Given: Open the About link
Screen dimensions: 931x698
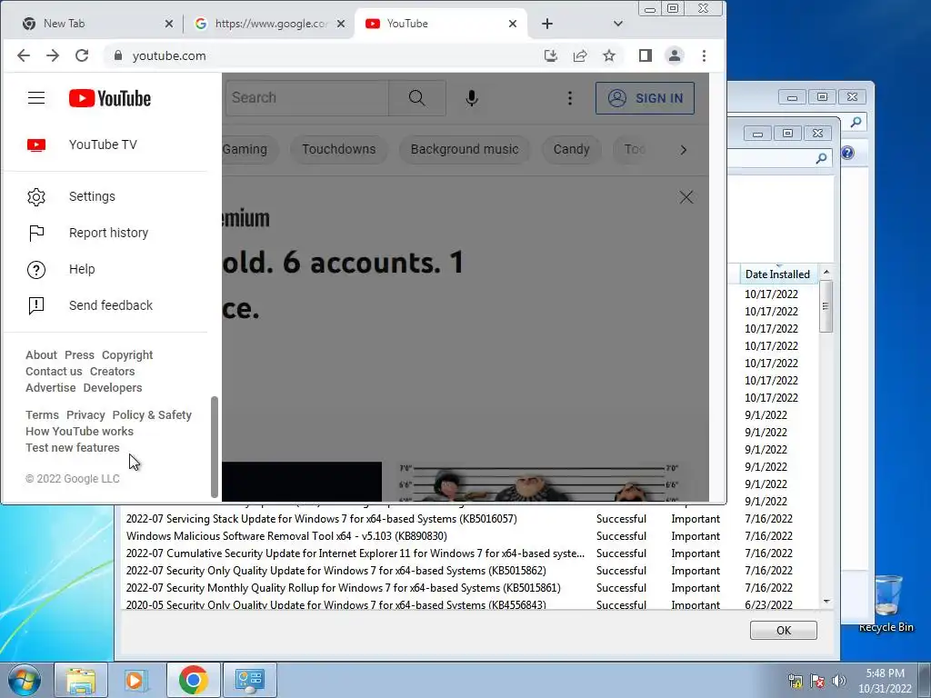Looking at the screenshot, I should (41, 355).
